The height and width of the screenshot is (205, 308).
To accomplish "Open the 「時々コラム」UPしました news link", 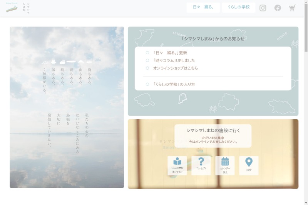I will coord(174,60).
